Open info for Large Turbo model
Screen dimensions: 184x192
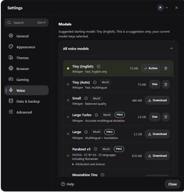tap(96, 115)
